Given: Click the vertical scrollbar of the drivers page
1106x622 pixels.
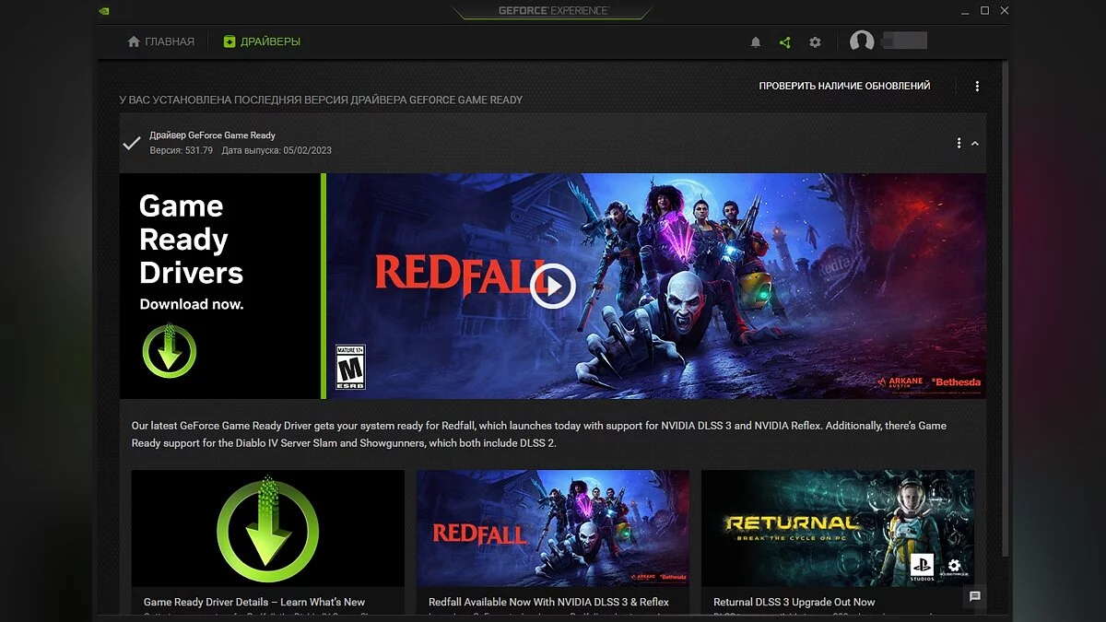Looking at the screenshot, I should [x=1006, y=309].
